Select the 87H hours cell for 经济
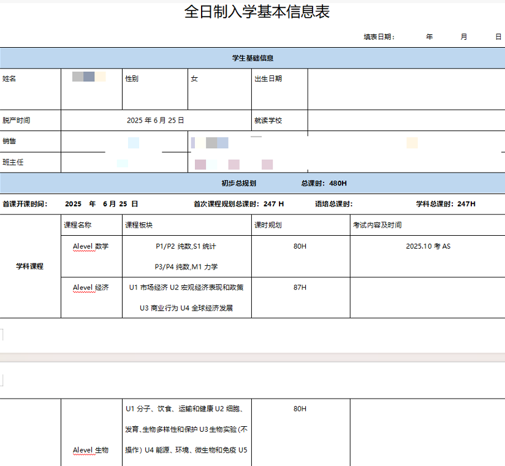 coord(300,287)
